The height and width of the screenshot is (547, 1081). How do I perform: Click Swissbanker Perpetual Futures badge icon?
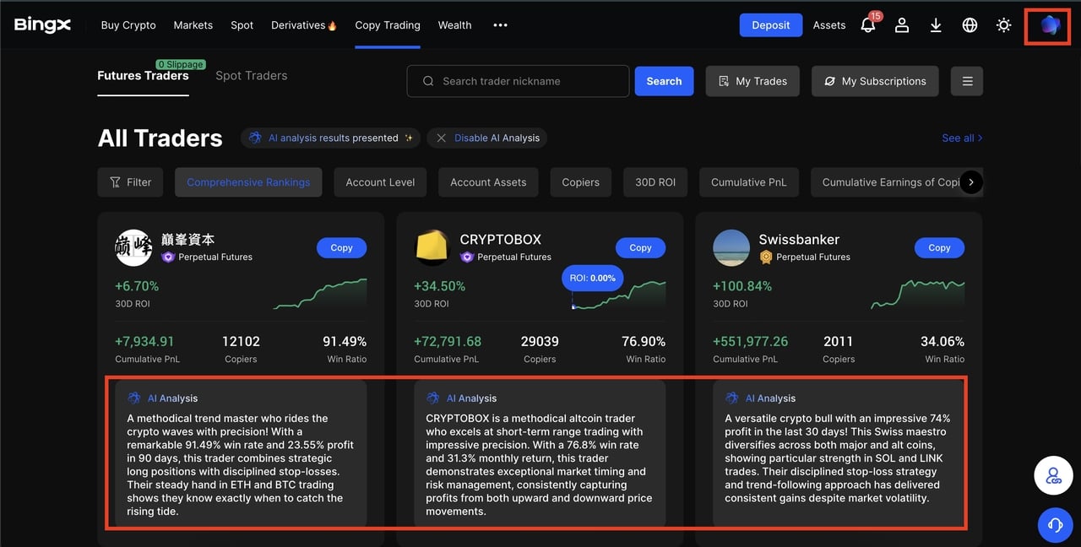click(766, 257)
